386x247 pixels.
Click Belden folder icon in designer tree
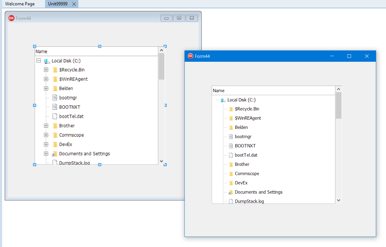coord(55,88)
